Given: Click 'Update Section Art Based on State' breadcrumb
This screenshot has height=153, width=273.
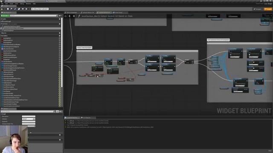Looking at the screenshot, I should [116, 16].
